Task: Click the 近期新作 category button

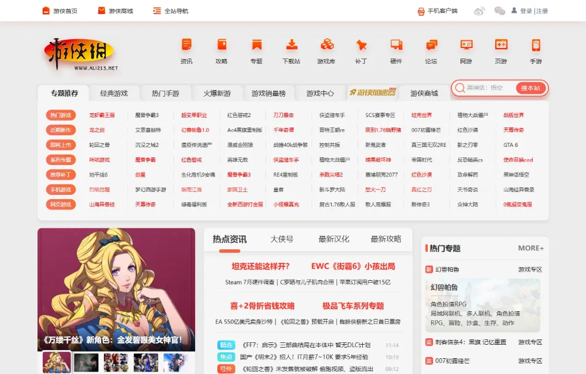Action: click(61, 130)
